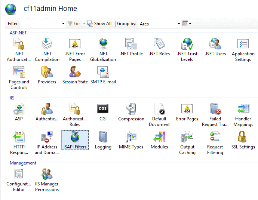This screenshot has height=200, width=258.
Task: Click the Filter text box
Action: [x=41, y=24]
